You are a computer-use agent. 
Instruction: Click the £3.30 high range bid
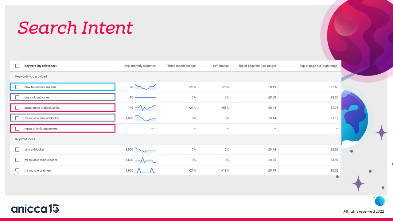334,97
